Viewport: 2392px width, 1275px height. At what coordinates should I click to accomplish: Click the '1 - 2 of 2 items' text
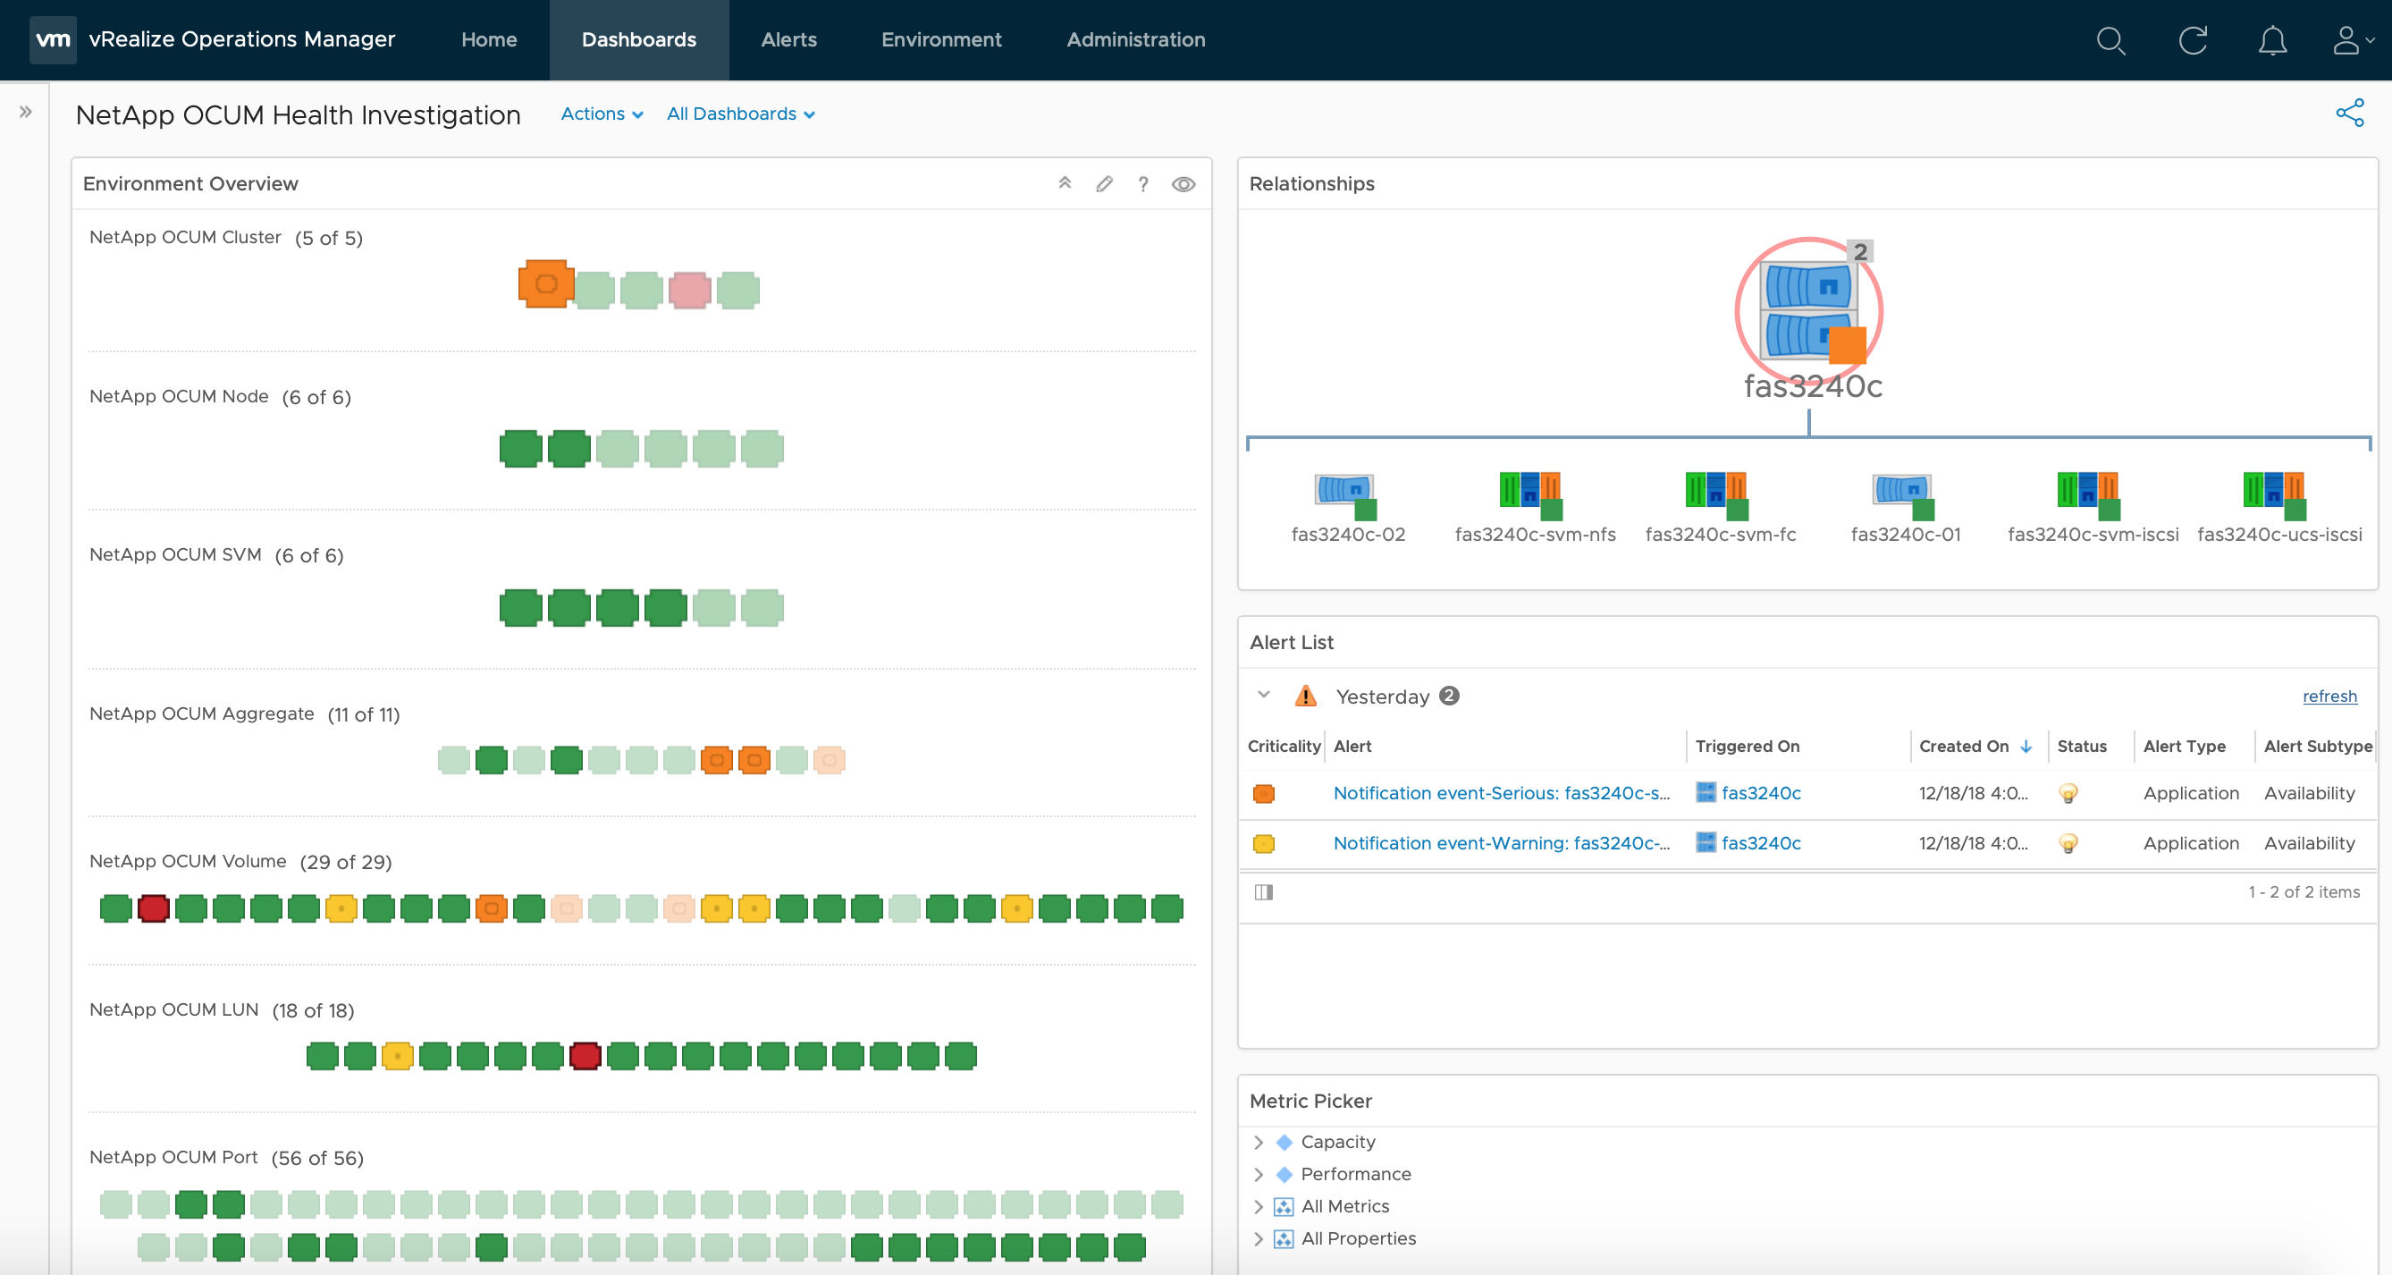pyautogui.click(x=2303, y=891)
